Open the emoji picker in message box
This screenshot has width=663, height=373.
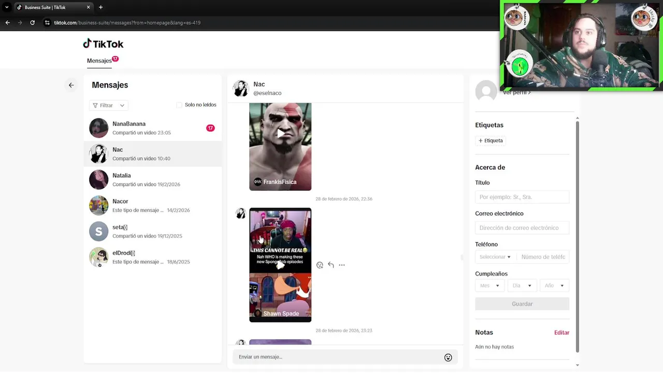(448, 357)
